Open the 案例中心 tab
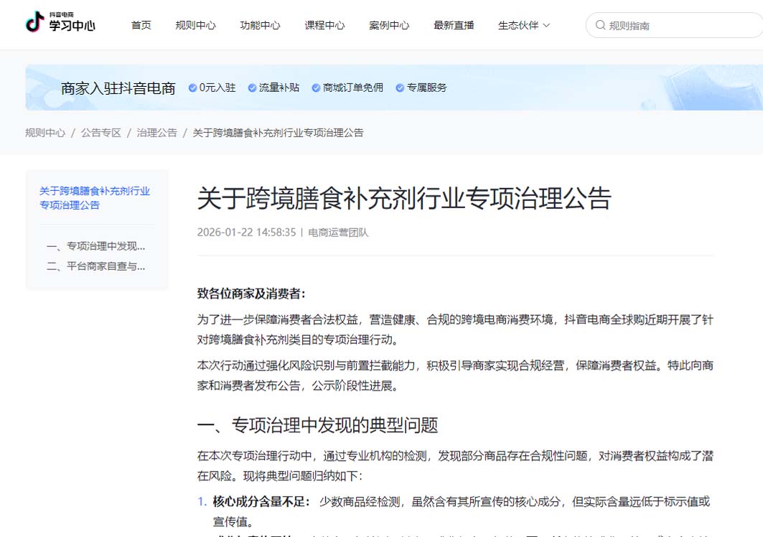This screenshot has height=537, width=763. [x=389, y=24]
